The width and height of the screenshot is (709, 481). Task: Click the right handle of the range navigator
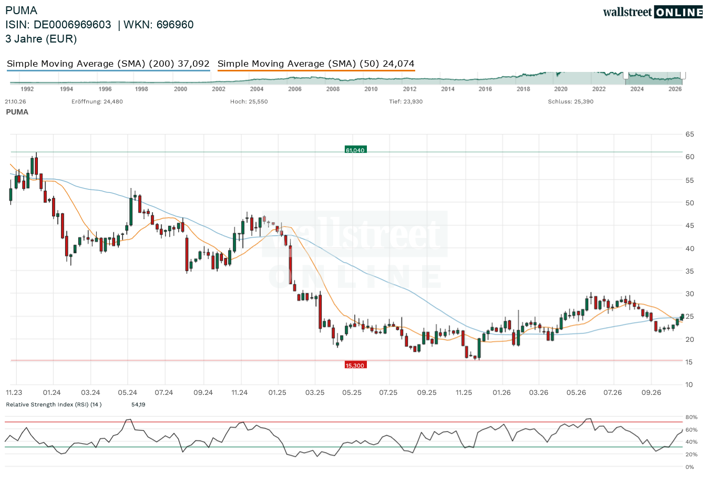coord(683,76)
